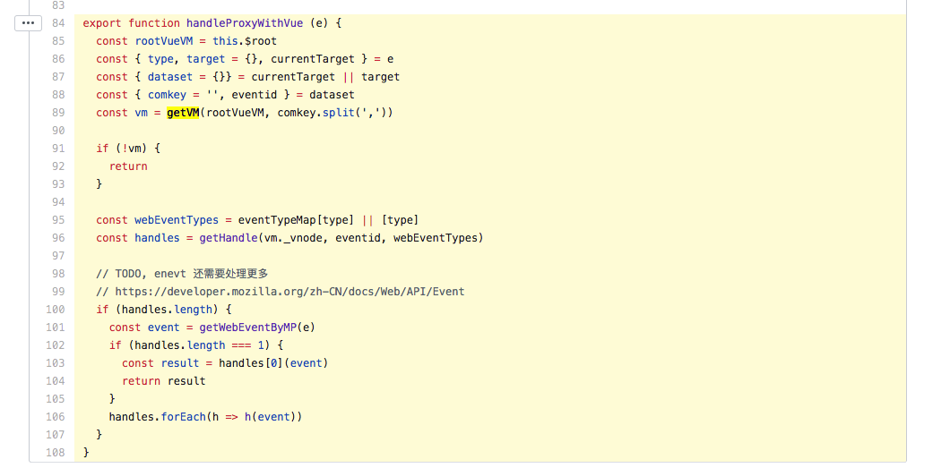Click the TODO comment on line 98
The width and height of the screenshot is (950, 468).
point(182,273)
